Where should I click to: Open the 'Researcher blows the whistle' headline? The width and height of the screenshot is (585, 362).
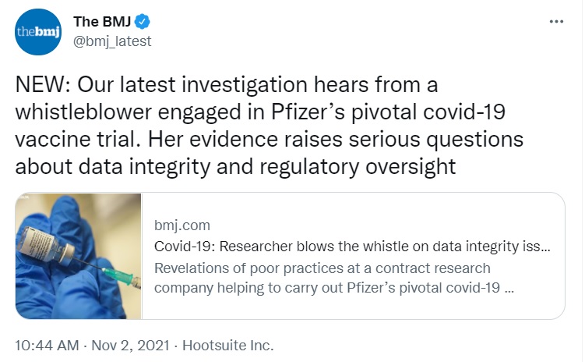point(352,247)
